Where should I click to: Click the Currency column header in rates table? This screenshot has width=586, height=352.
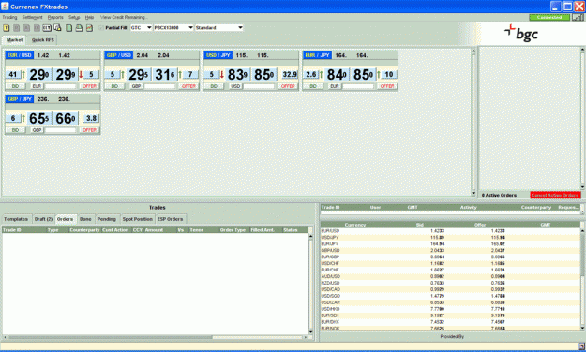[x=355, y=225]
